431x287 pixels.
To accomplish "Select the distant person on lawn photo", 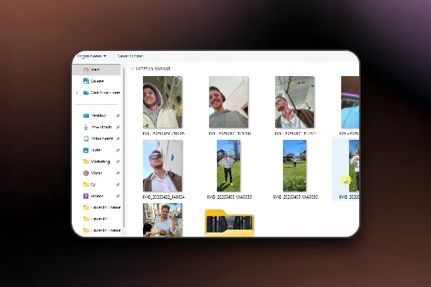I will 295,166.
